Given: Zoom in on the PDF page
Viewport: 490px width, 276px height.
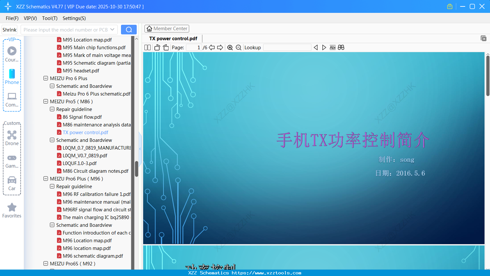Looking at the screenshot, I should tap(230, 47).
